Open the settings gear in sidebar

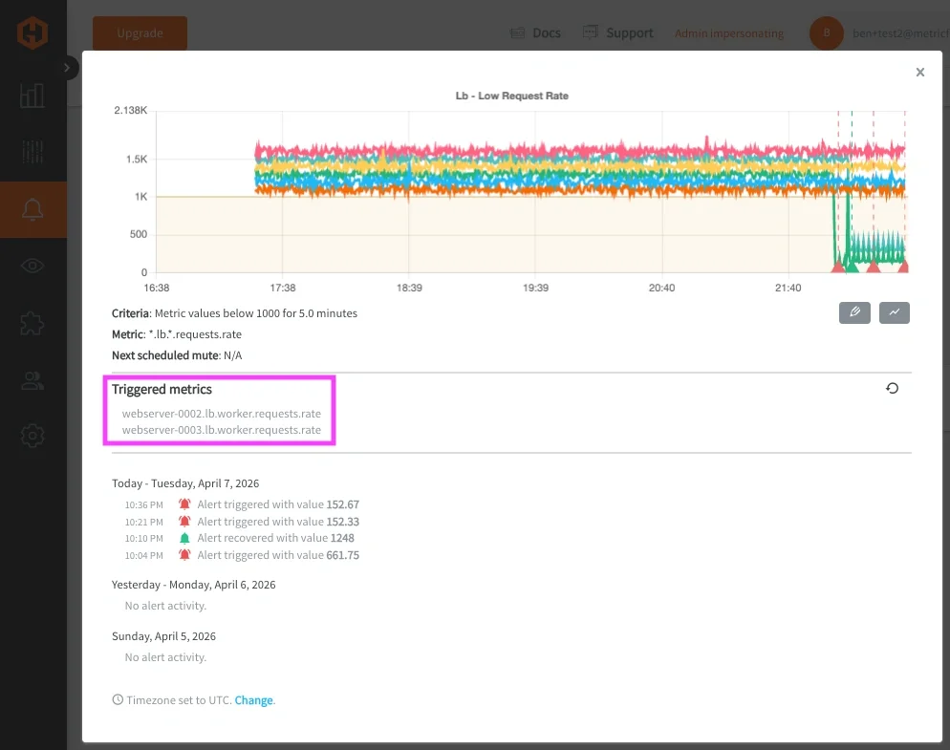tap(32, 436)
